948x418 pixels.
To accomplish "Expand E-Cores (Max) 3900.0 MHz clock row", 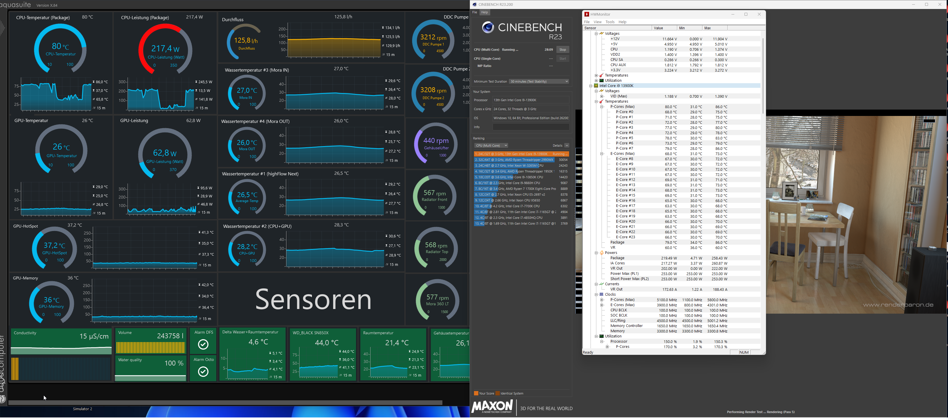I will pyautogui.click(x=602, y=305).
